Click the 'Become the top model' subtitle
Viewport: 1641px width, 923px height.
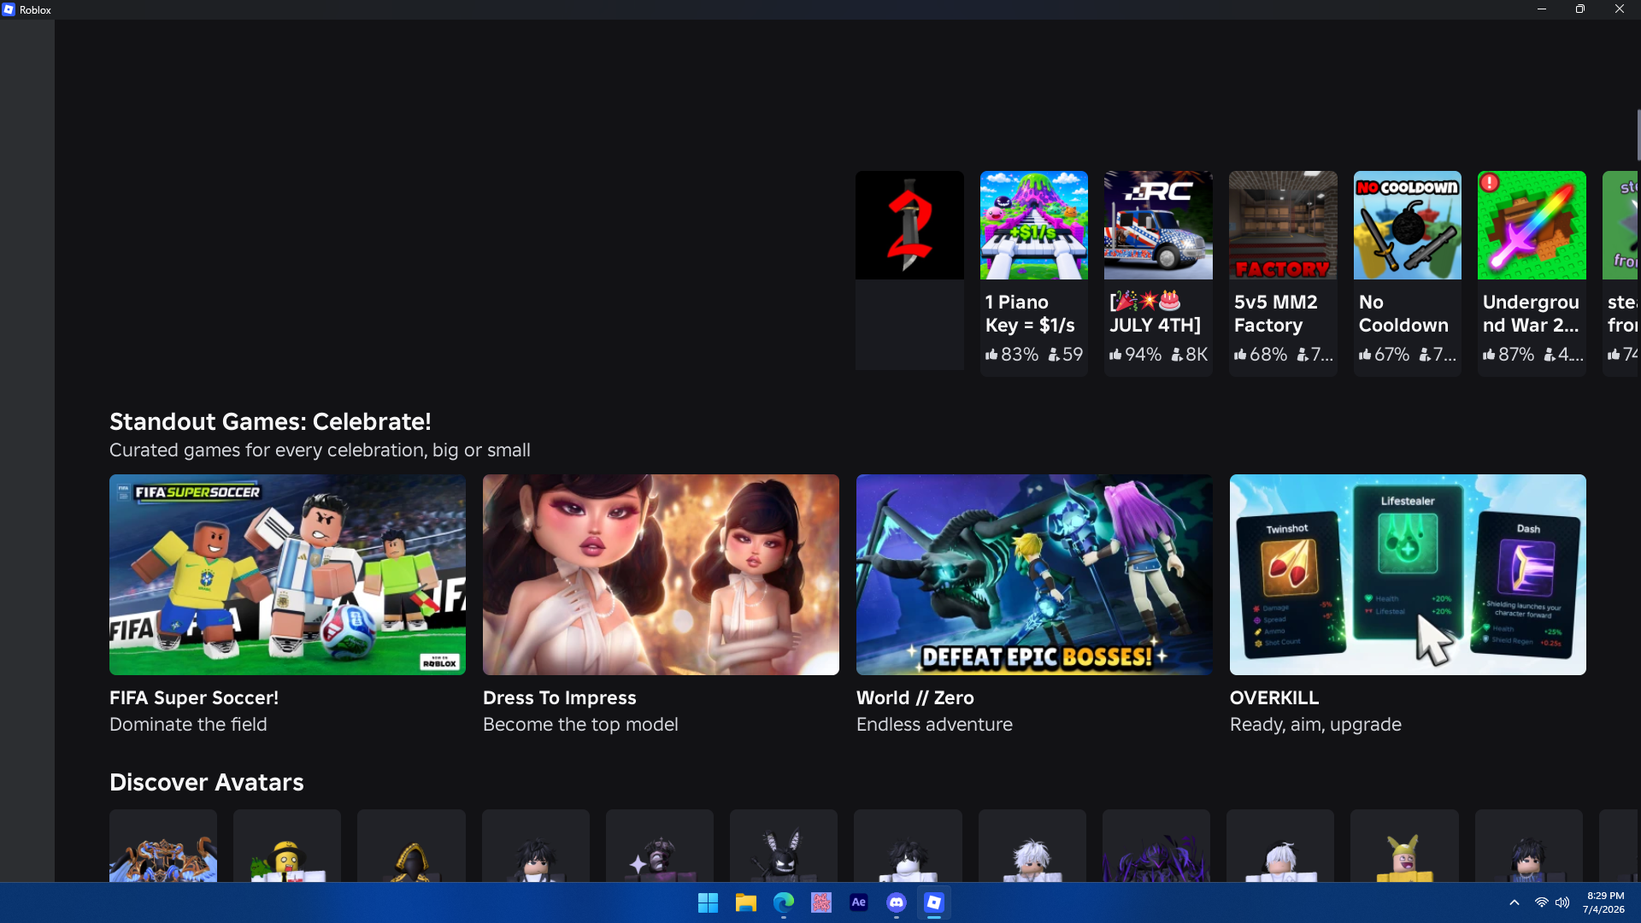tap(580, 725)
